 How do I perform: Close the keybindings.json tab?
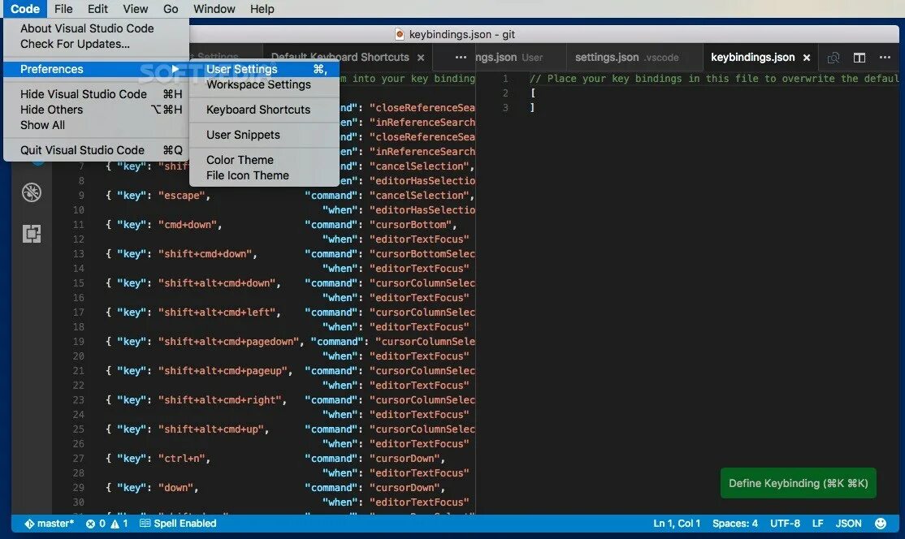click(807, 58)
